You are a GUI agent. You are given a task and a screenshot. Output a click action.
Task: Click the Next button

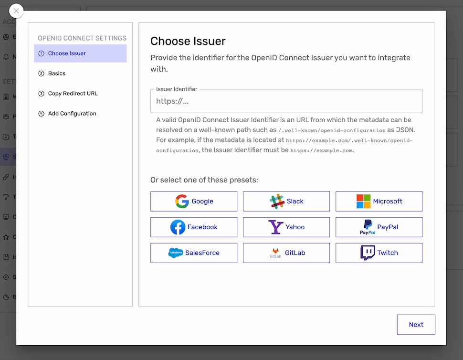[x=416, y=325]
